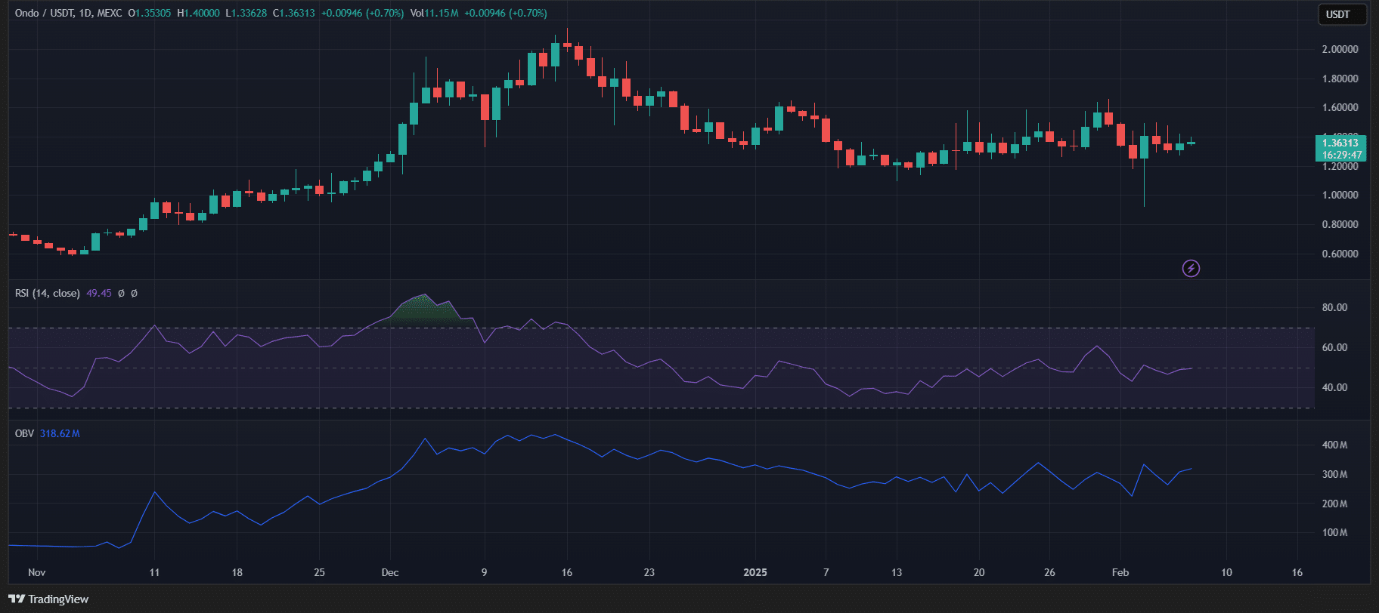Viewport: 1379px width, 613px height.
Task: Click the 13 date label on time axis
Action: coord(896,572)
